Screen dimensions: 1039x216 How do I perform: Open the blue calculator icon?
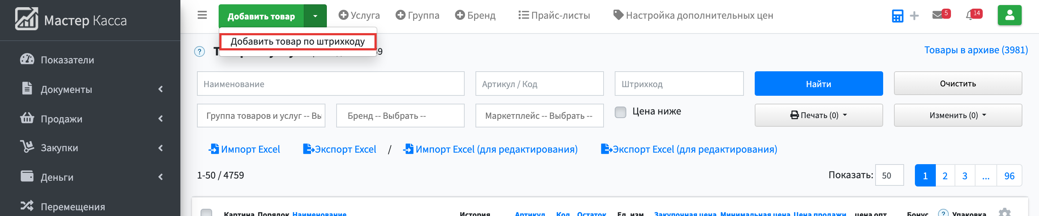[x=898, y=16]
